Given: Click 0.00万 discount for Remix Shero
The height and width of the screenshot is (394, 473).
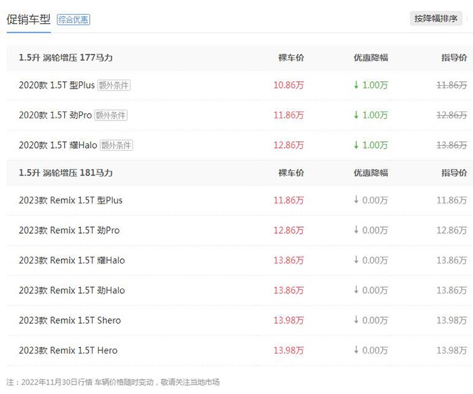Looking at the screenshot, I should [371, 320].
